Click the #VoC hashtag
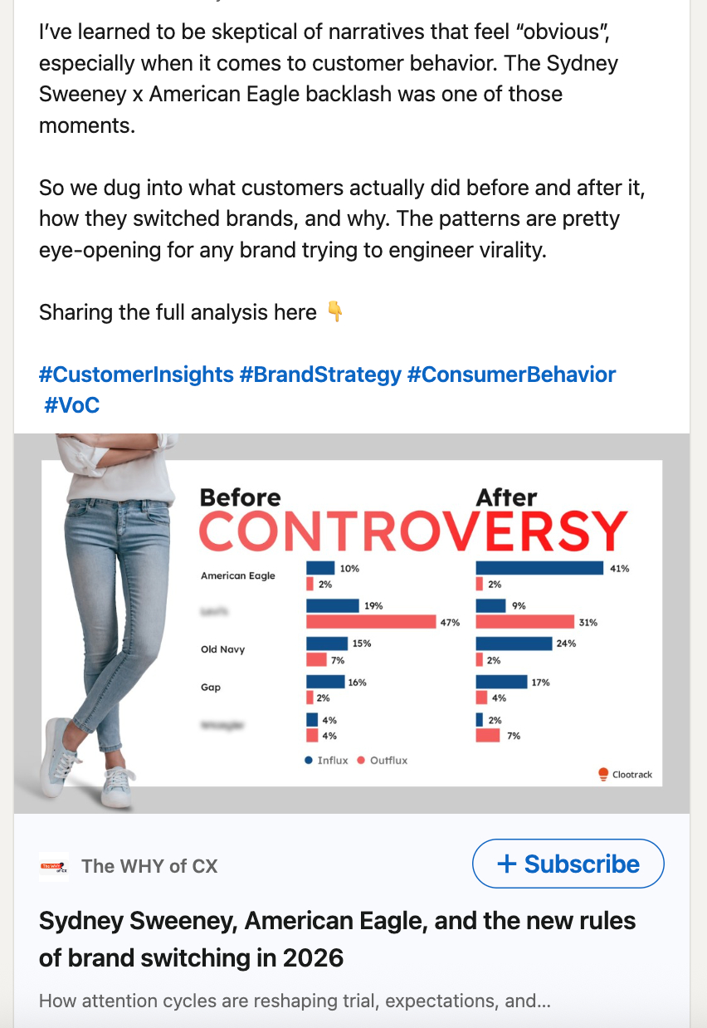This screenshot has height=1028, width=707. point(72,405)
